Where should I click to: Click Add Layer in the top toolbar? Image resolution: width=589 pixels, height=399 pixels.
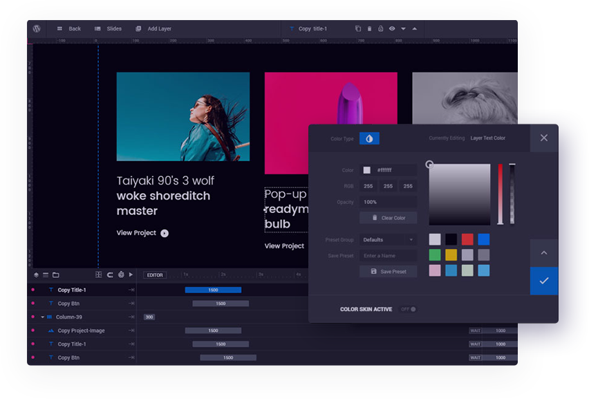(x=153, y=29)
